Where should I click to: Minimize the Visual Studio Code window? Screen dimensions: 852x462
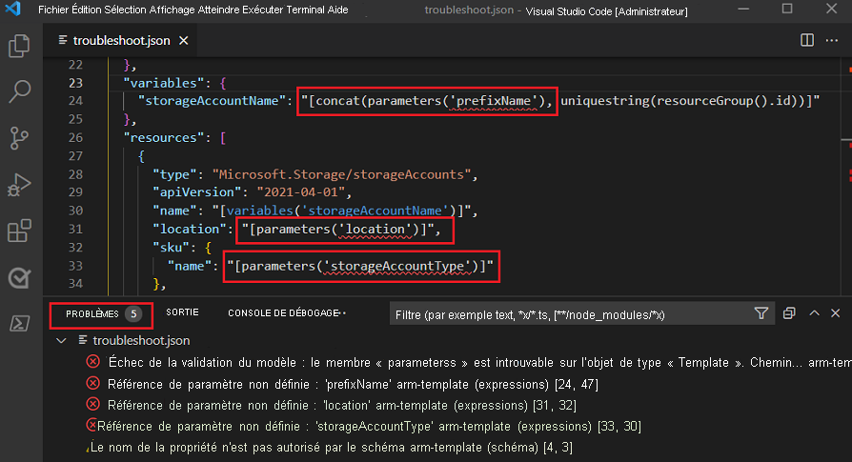743,10
